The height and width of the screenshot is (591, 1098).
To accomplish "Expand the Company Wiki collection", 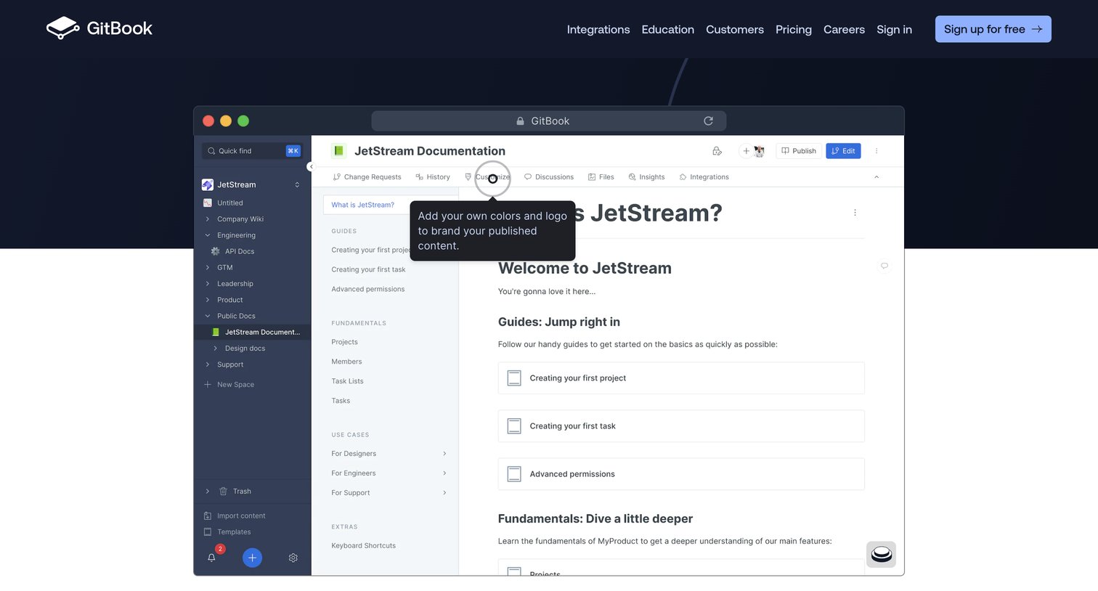I will (208, 219).
